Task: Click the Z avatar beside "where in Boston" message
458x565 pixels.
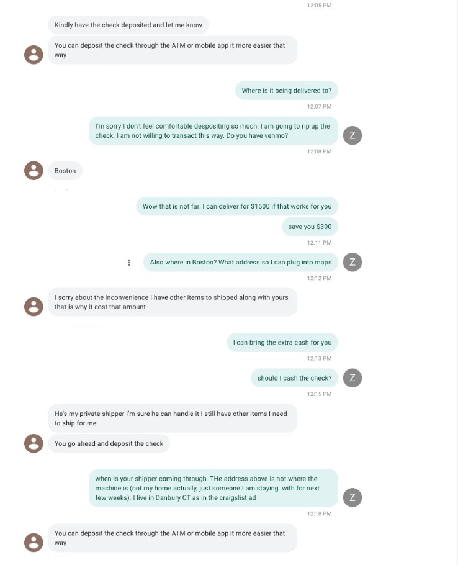Action: pos(352,262)
